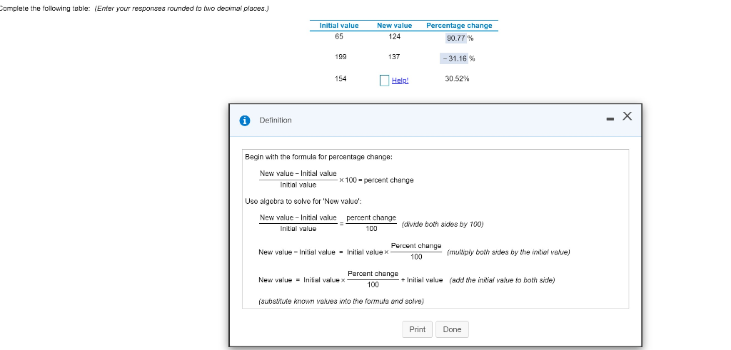Select the 90.77 percentage change answer

pyautogui.click(x=456, y=38)
